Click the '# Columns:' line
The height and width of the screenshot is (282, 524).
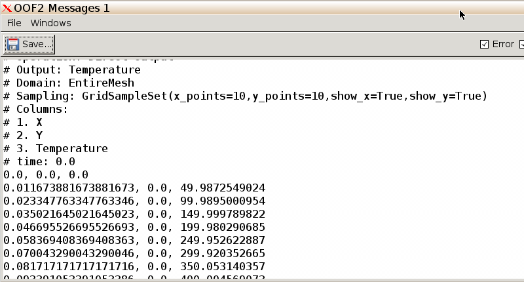click(36, 110)
